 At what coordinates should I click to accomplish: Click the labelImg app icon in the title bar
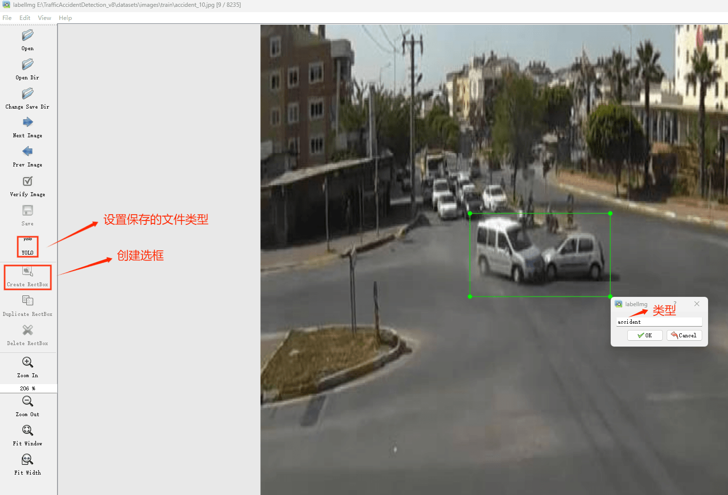6,5
